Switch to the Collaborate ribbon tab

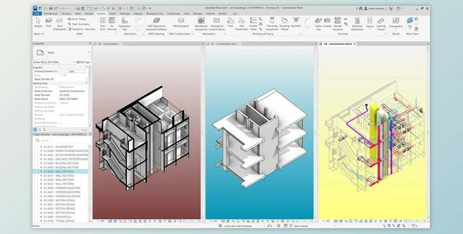pos(173,13)
